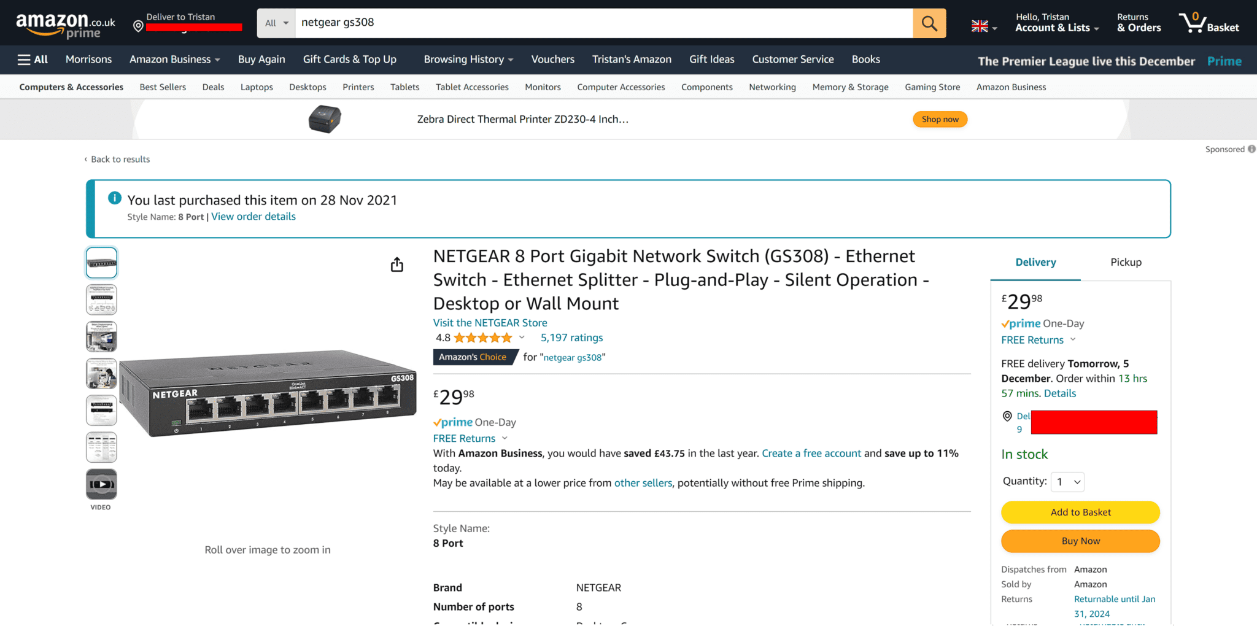1257x626 pixels.
Task: Select the second product image thumbnail
Action: 101,299
